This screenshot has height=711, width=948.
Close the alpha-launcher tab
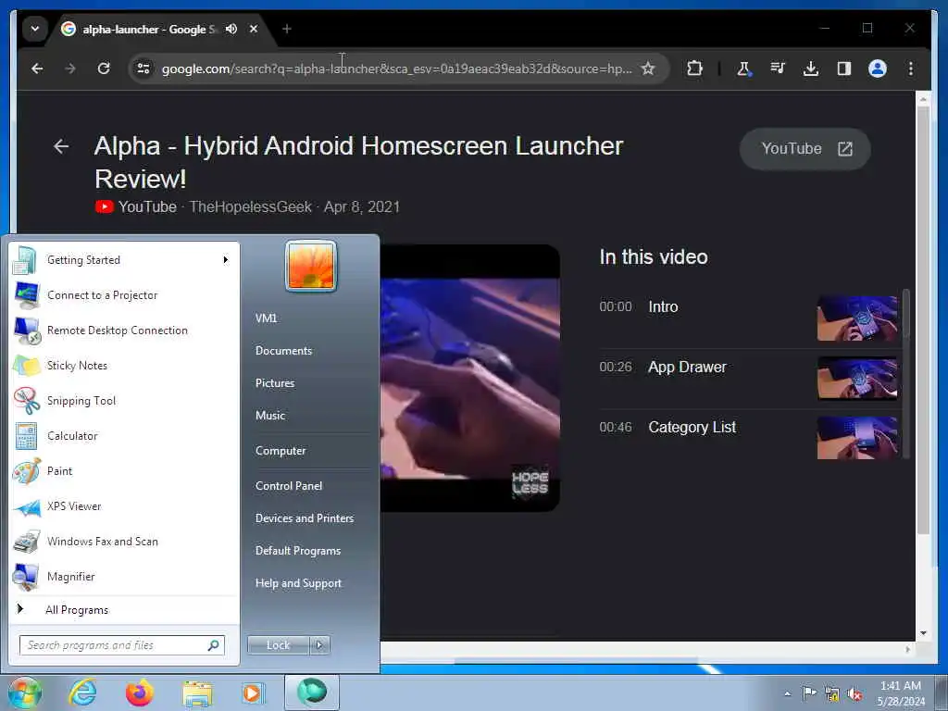[x=254, y=29]
